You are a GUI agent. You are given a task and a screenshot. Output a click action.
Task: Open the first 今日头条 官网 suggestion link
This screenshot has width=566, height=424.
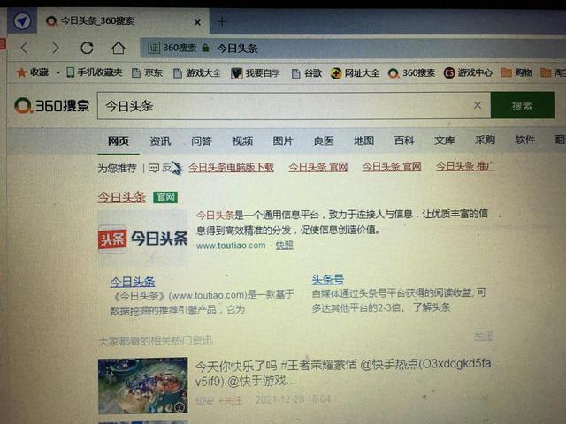tap(318, 167)
